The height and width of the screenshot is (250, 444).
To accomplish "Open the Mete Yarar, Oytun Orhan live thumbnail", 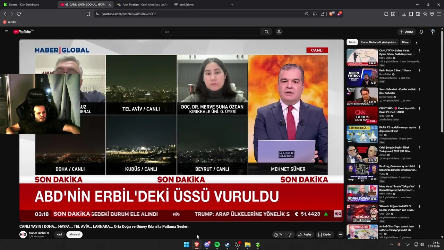I will pos(362,57).
